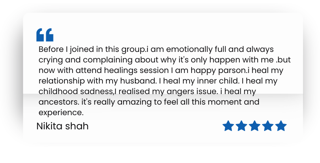The width and height of the screenshot is (320, 163).
Task: Click the word "experience" ending the review
Action: [61, 112]
